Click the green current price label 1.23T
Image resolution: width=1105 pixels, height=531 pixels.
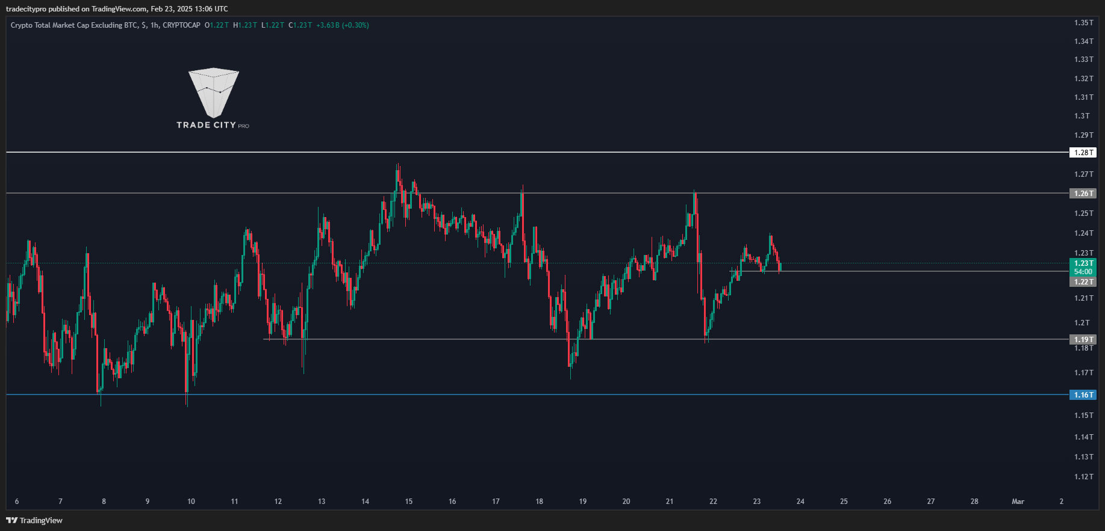pyautogui.click(x=1083, y=263)
